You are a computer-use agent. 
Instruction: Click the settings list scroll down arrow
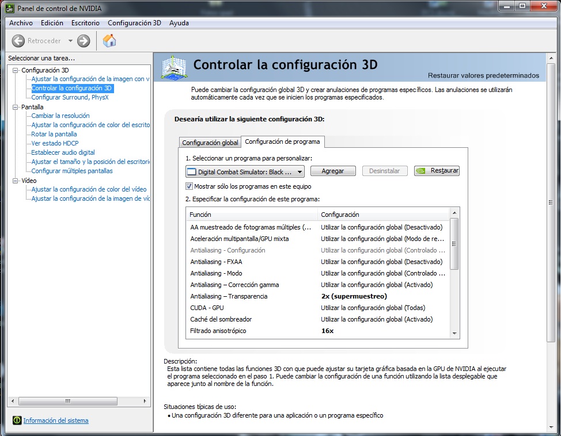point(454,334)
